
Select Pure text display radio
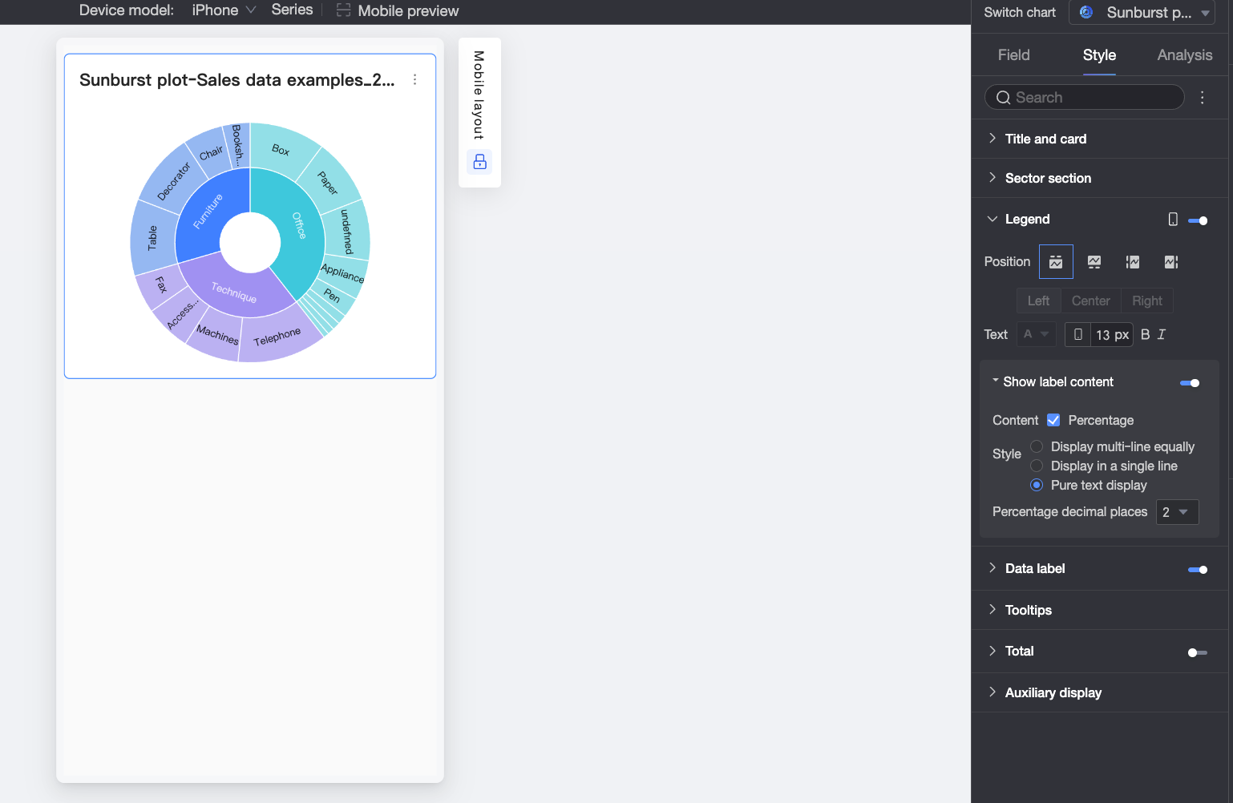(1037, 485)
